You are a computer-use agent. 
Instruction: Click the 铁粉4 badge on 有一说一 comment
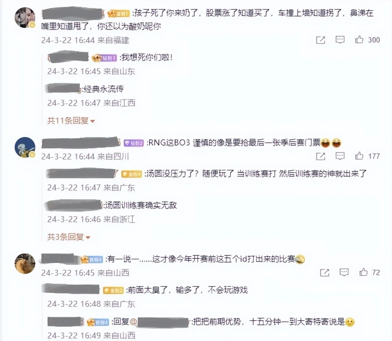(91, 260)
